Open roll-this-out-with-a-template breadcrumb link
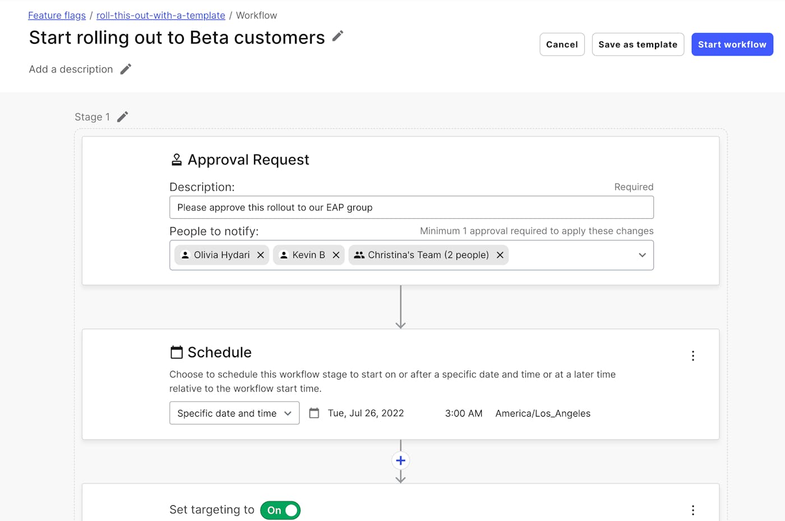 coord(160,16)
